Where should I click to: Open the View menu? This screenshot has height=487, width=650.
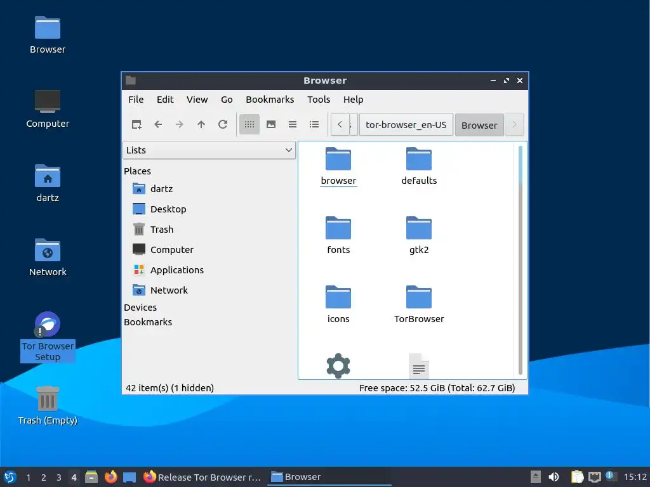pyautogui.click(x=197, y=100)
